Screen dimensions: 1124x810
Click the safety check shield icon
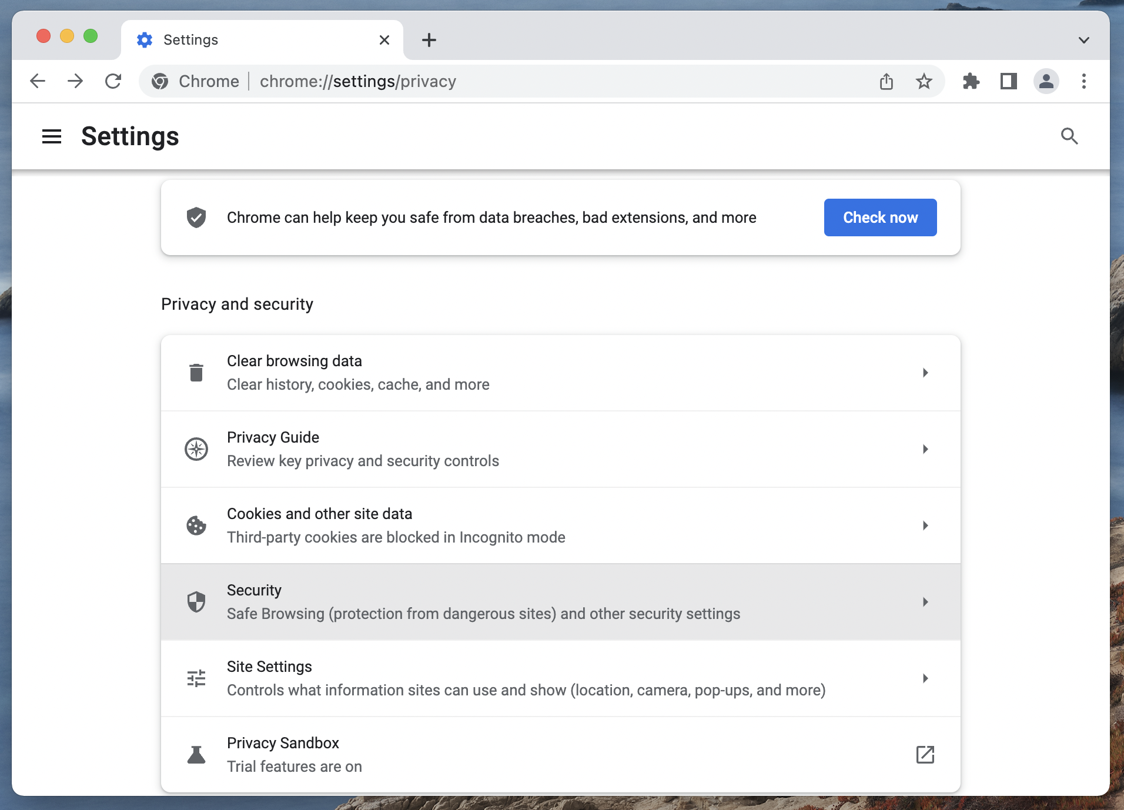(x=196, y=217)
